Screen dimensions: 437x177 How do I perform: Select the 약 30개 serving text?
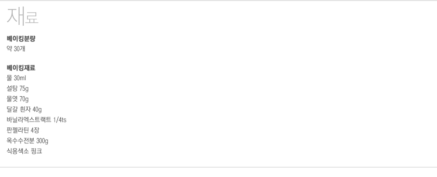(16, 49)
